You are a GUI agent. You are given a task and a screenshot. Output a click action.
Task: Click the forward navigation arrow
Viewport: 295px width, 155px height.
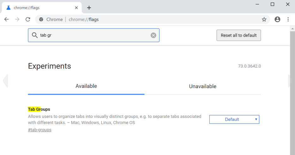(17, 19)
